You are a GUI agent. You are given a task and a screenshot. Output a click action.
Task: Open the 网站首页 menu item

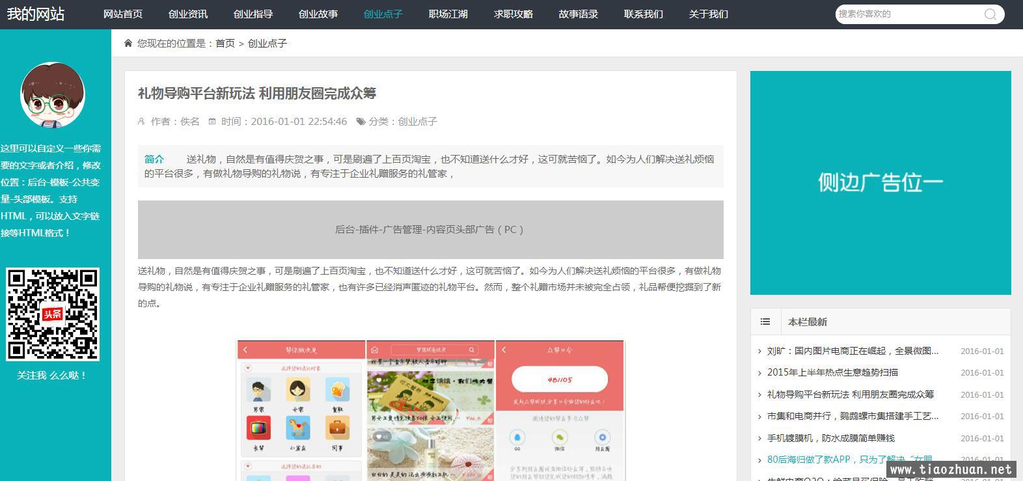point(123,14)
